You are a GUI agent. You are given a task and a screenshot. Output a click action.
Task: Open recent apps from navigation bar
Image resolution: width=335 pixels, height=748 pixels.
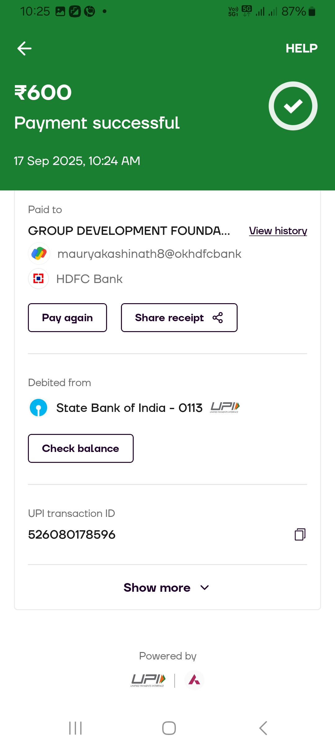tap(75, 728)
